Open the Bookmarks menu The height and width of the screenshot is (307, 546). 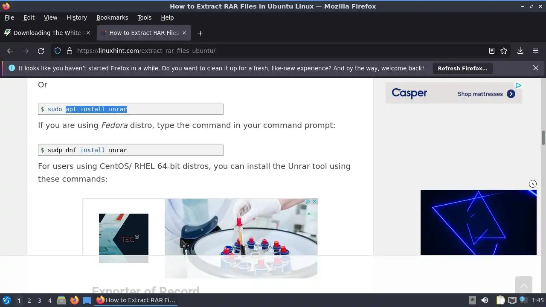tap(112, 17)
